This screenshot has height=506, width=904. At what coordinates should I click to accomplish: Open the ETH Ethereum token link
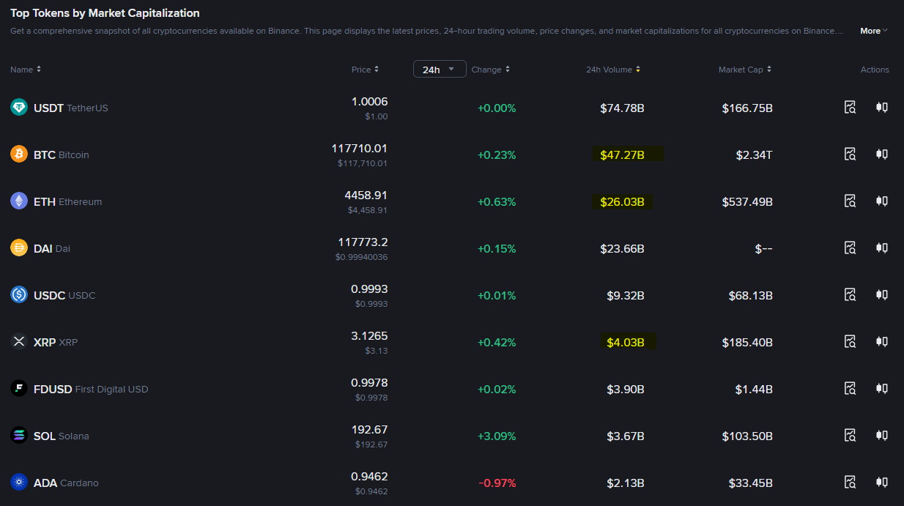click(x=68, y=201)
